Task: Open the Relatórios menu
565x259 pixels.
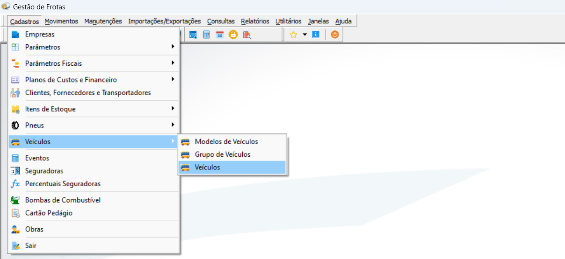Action: [x=255, y=21]
